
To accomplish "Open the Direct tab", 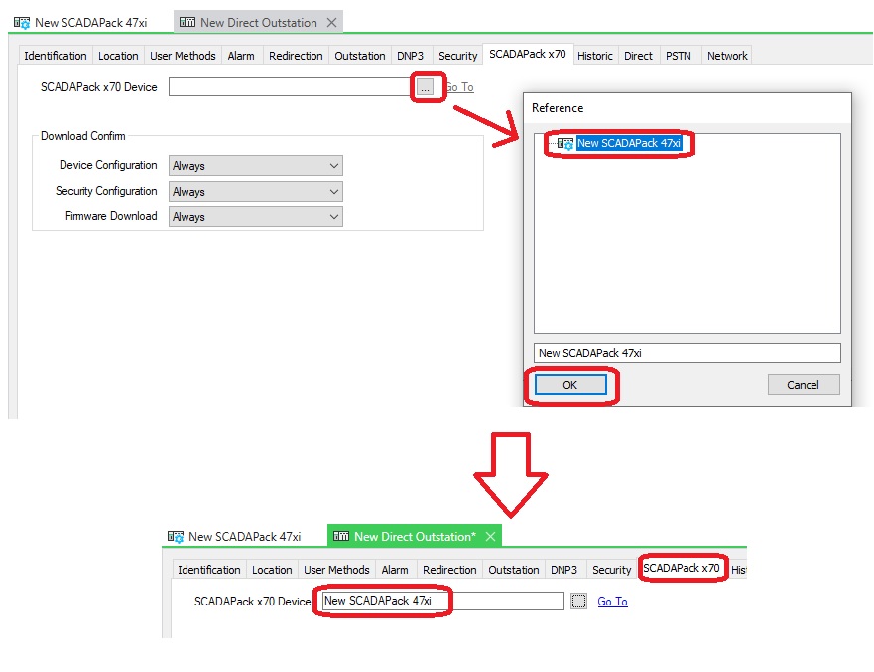I will [x=638, y=56].
